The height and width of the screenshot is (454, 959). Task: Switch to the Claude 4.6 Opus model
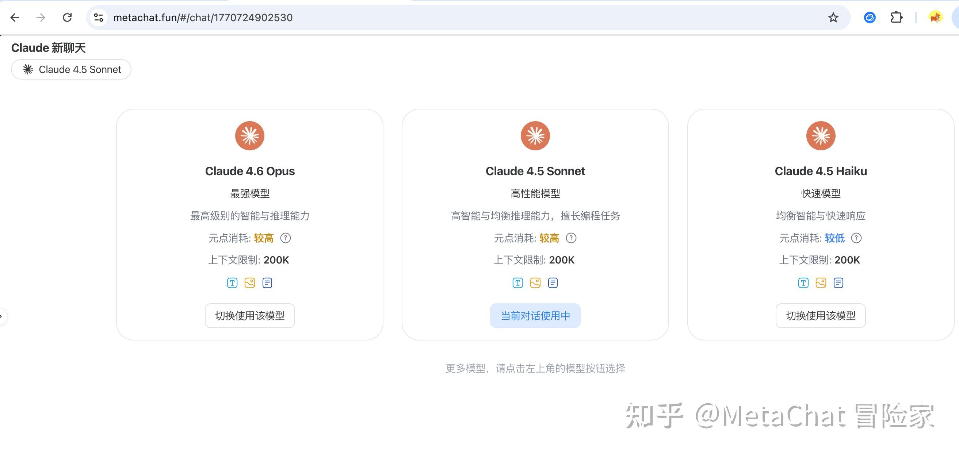click(x=250, y=316)
